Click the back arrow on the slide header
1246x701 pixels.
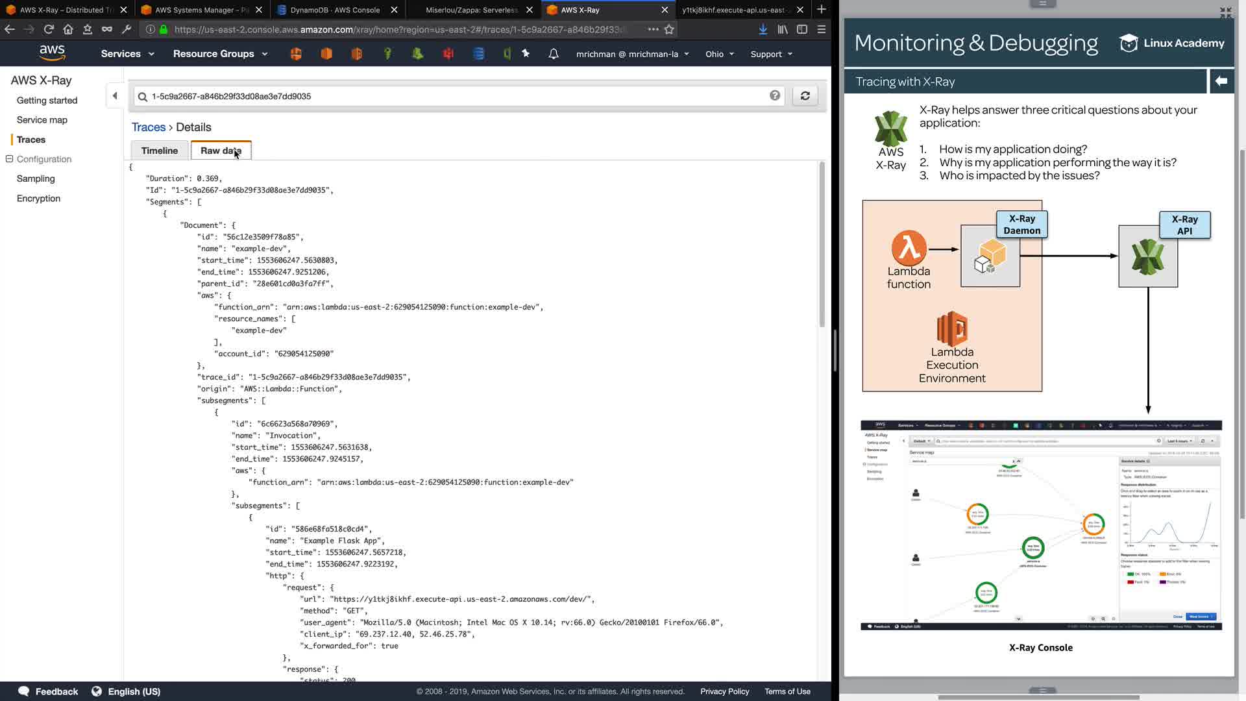[x=1221, y=81]
